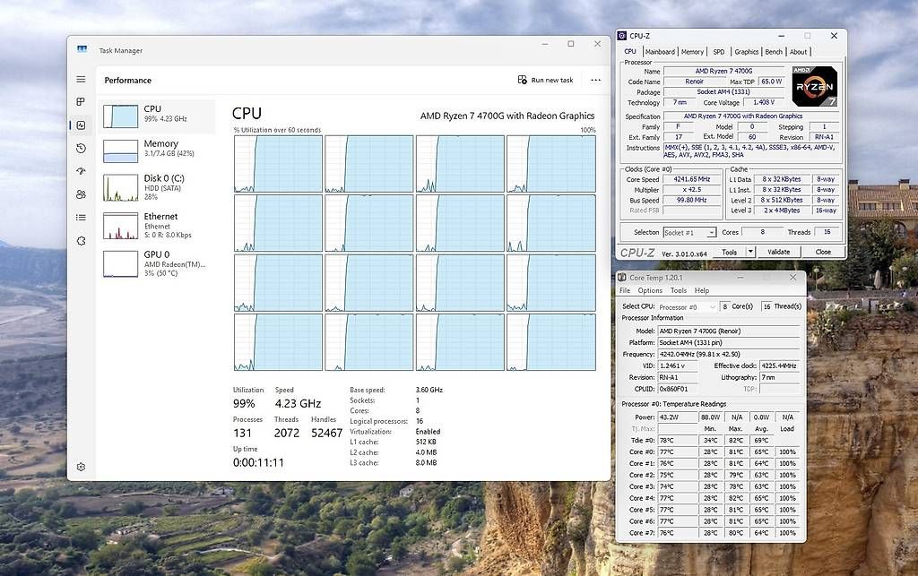Open Help menu in Core Temp
This screenshot has width=918, height=576.
coord(701,290)
